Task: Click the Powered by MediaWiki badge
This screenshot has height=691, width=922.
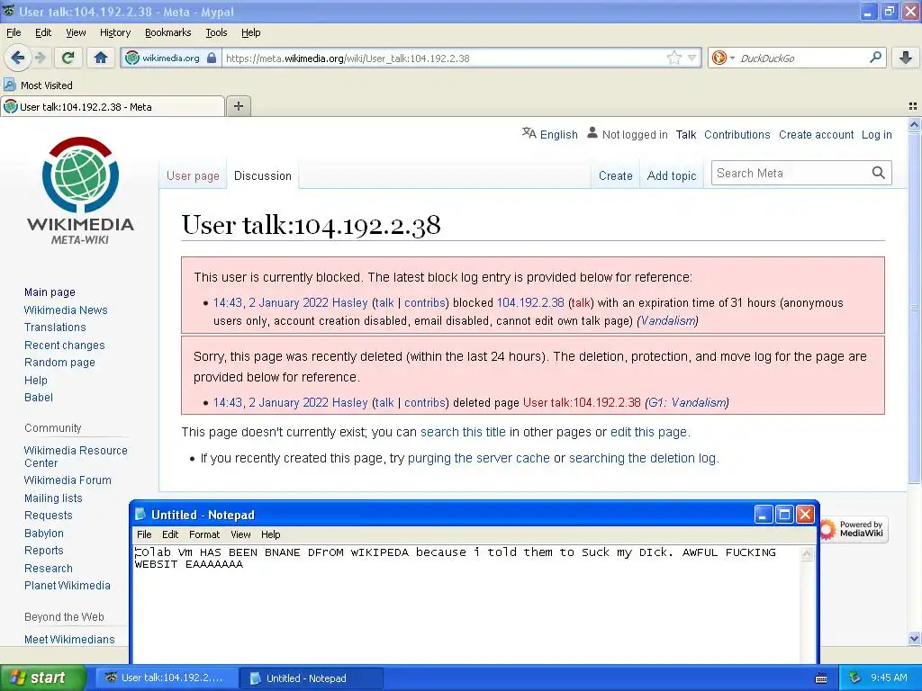Action: click(x=855, y=529)
